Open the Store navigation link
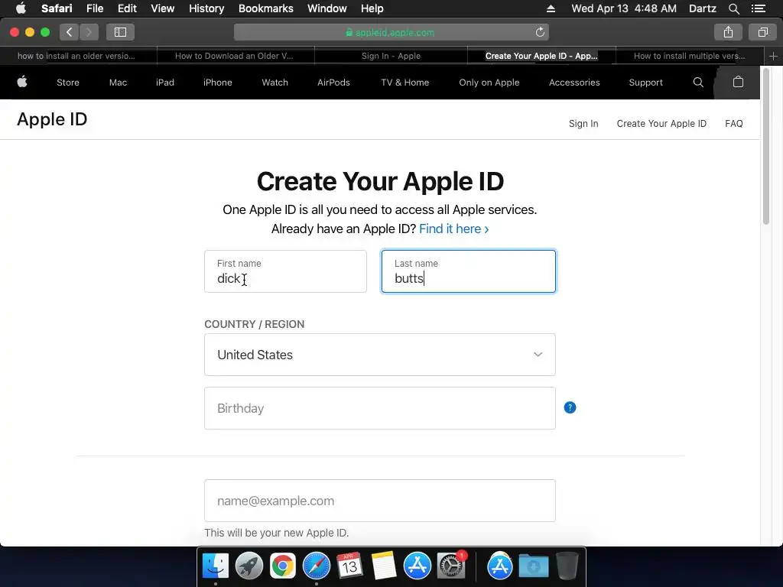The height and width of the screenshot is (587, 783). point(68,83)
